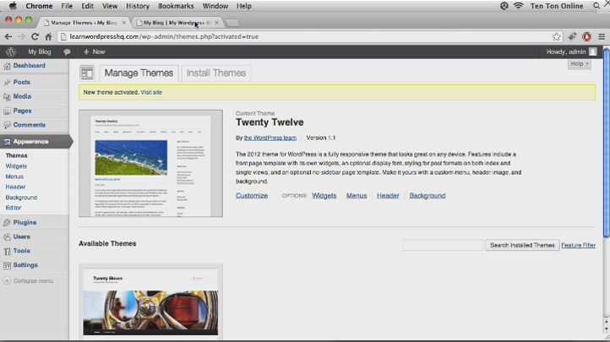Open Dashboard in sidebar
610x342 pixels.
pos(30,65)
